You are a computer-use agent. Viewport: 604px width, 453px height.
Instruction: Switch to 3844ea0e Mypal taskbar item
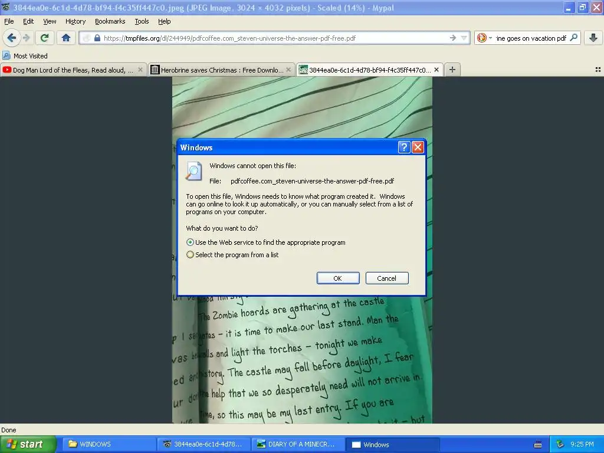tap(203, 444)
